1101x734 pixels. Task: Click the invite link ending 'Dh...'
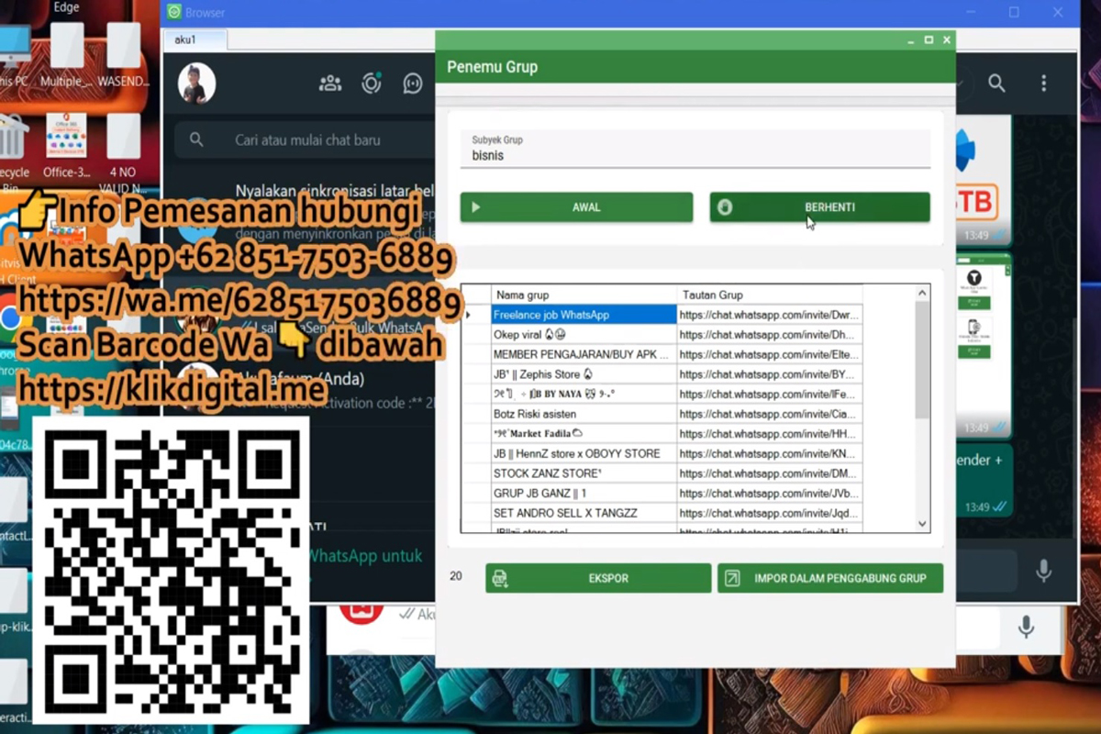click(770, 335)
